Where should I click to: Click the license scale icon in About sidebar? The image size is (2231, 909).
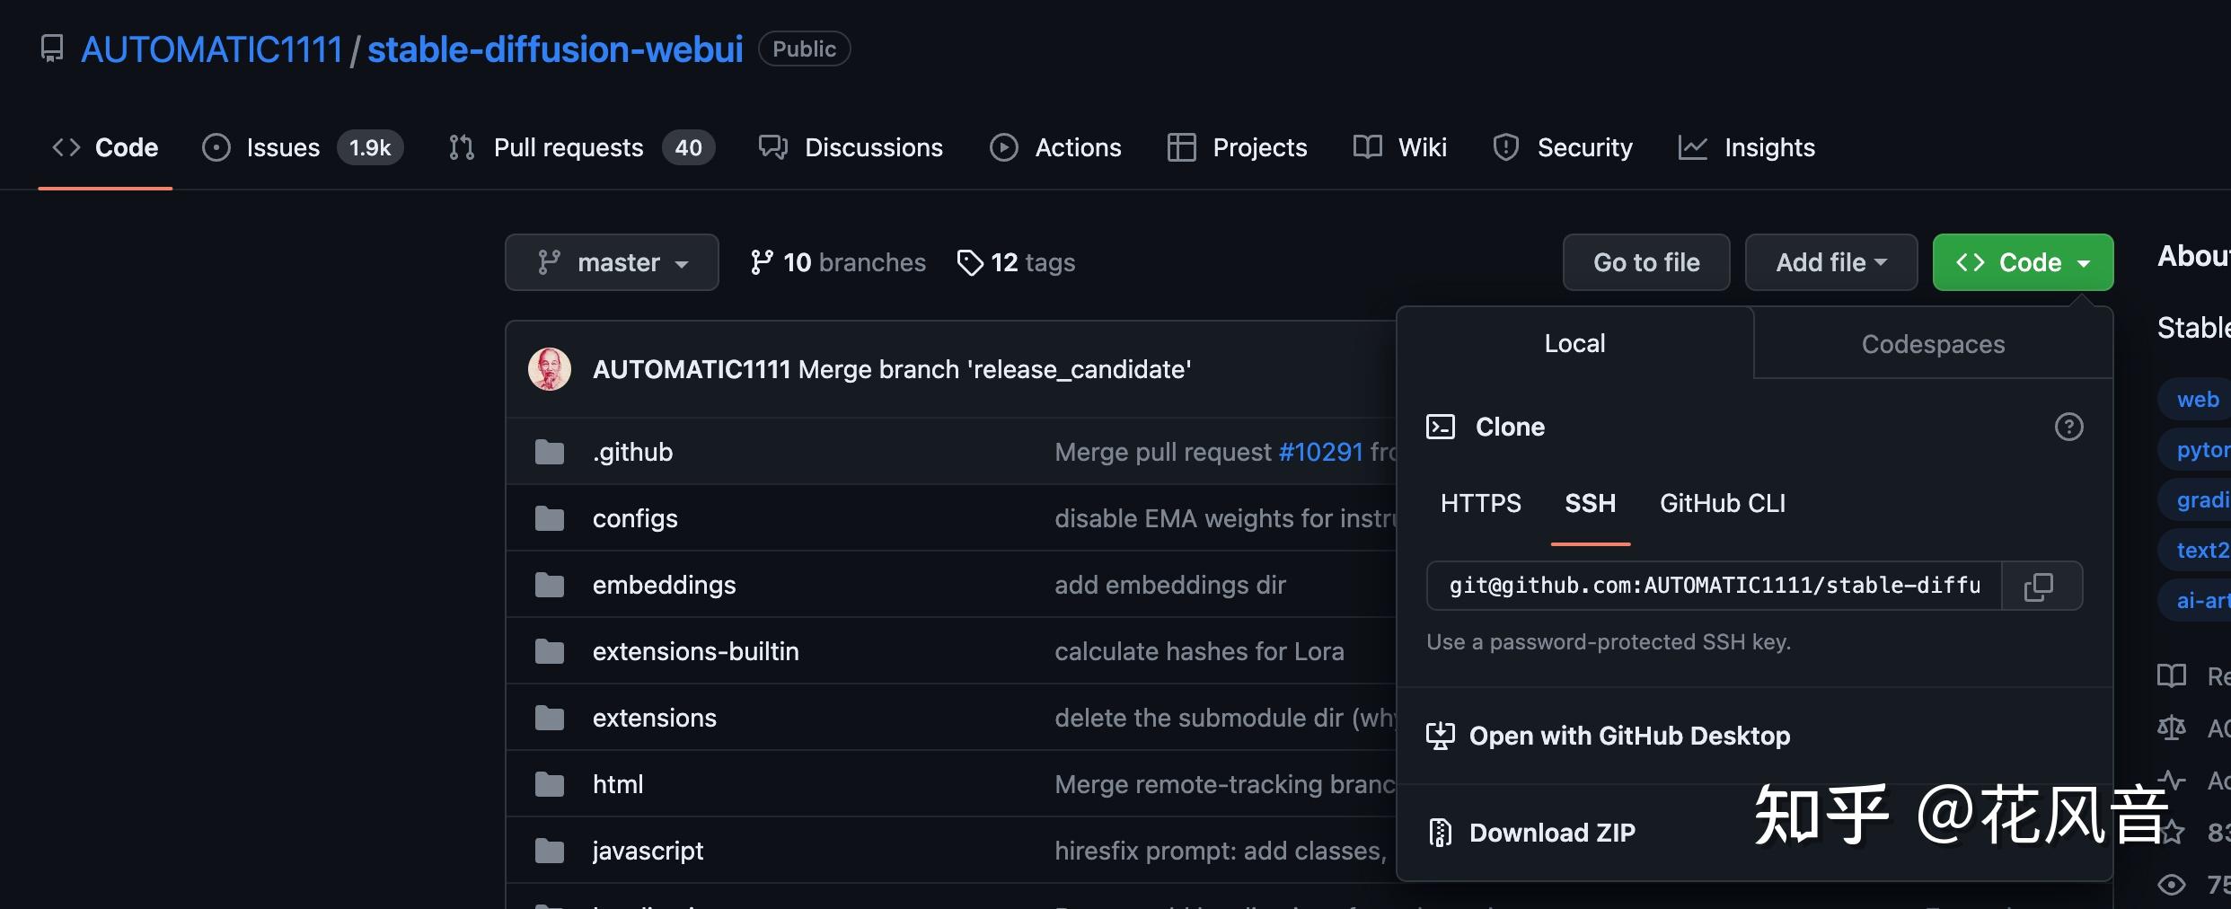click(x=2172, y=728)
